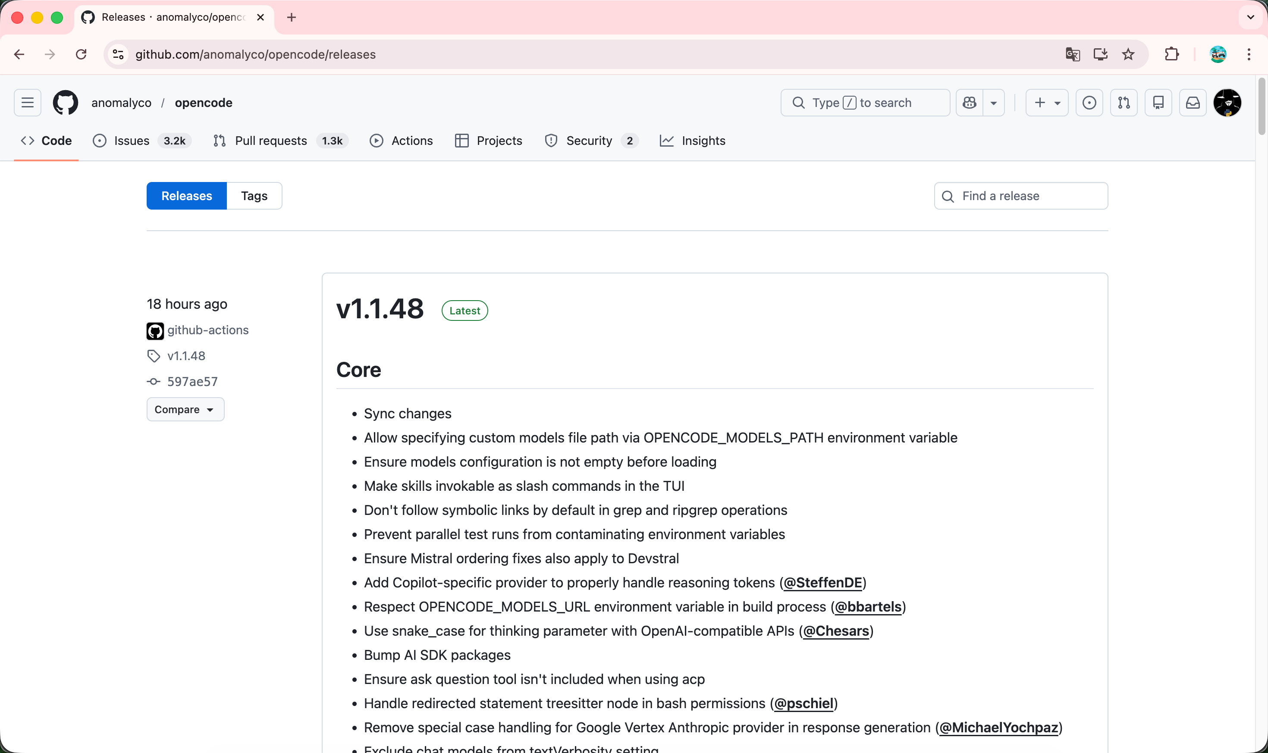
Task: Click the Google Translate icon in address bar
Action: tap(1072, 54)
